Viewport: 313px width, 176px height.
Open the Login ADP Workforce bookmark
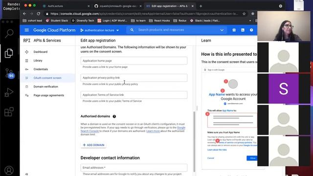pyautogui.click(x=112, y=21)
